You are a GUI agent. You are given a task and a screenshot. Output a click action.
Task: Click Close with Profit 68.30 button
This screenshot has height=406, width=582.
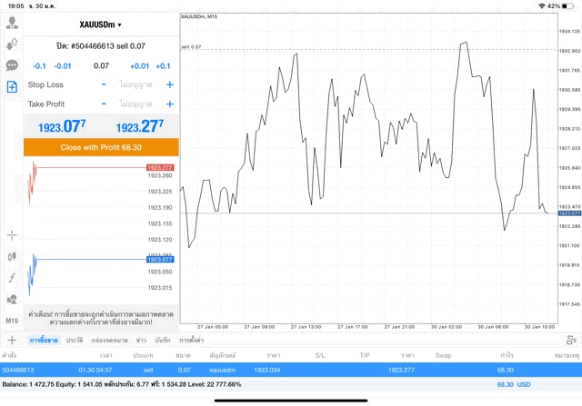(101, 147)
